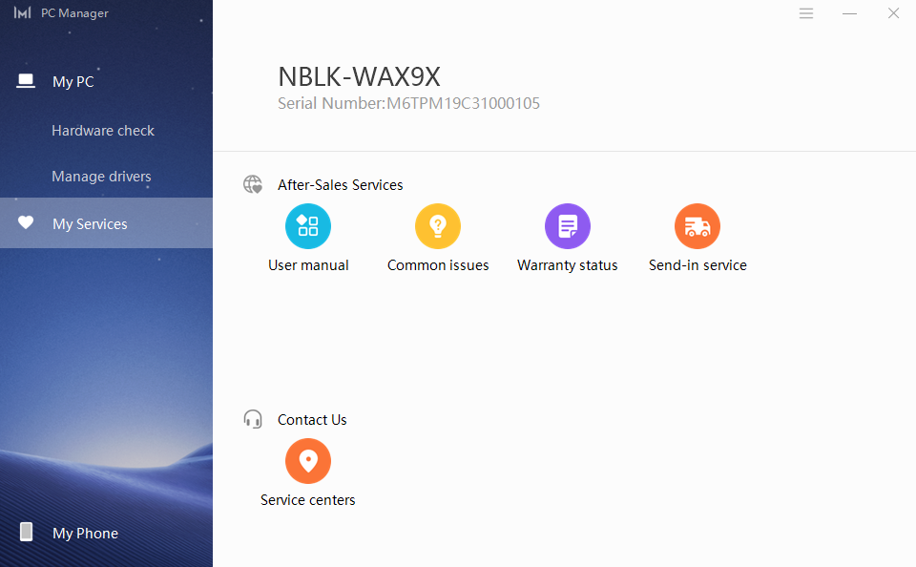Click the After-Sales Services heading

pos(340,185)
